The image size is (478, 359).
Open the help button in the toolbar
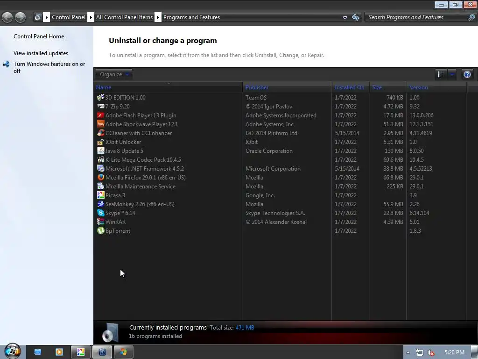467,74
